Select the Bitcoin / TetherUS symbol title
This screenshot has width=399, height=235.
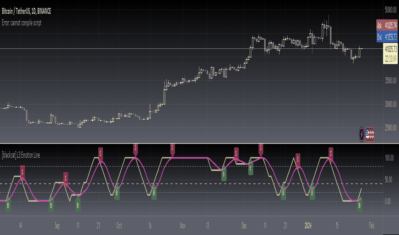point(26,11)
